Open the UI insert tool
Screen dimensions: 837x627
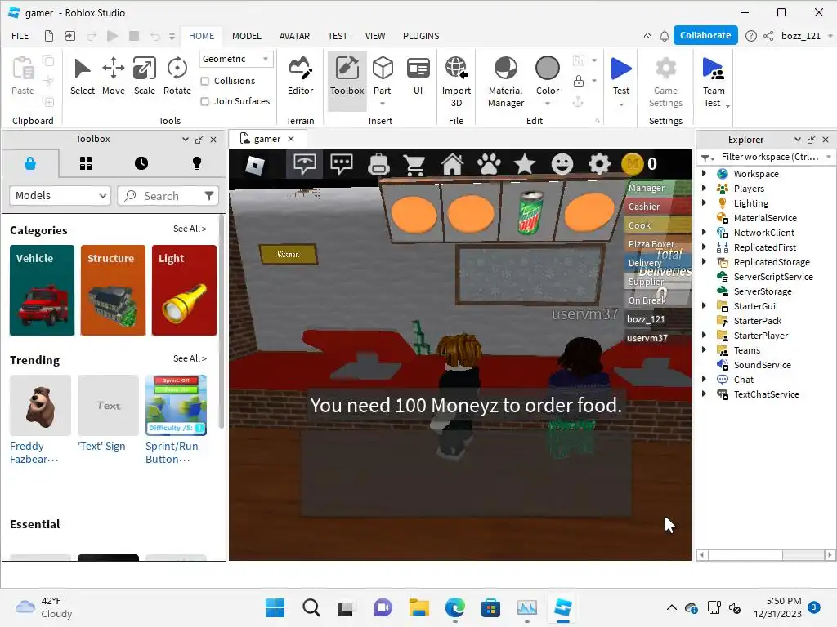pos(418,76)
